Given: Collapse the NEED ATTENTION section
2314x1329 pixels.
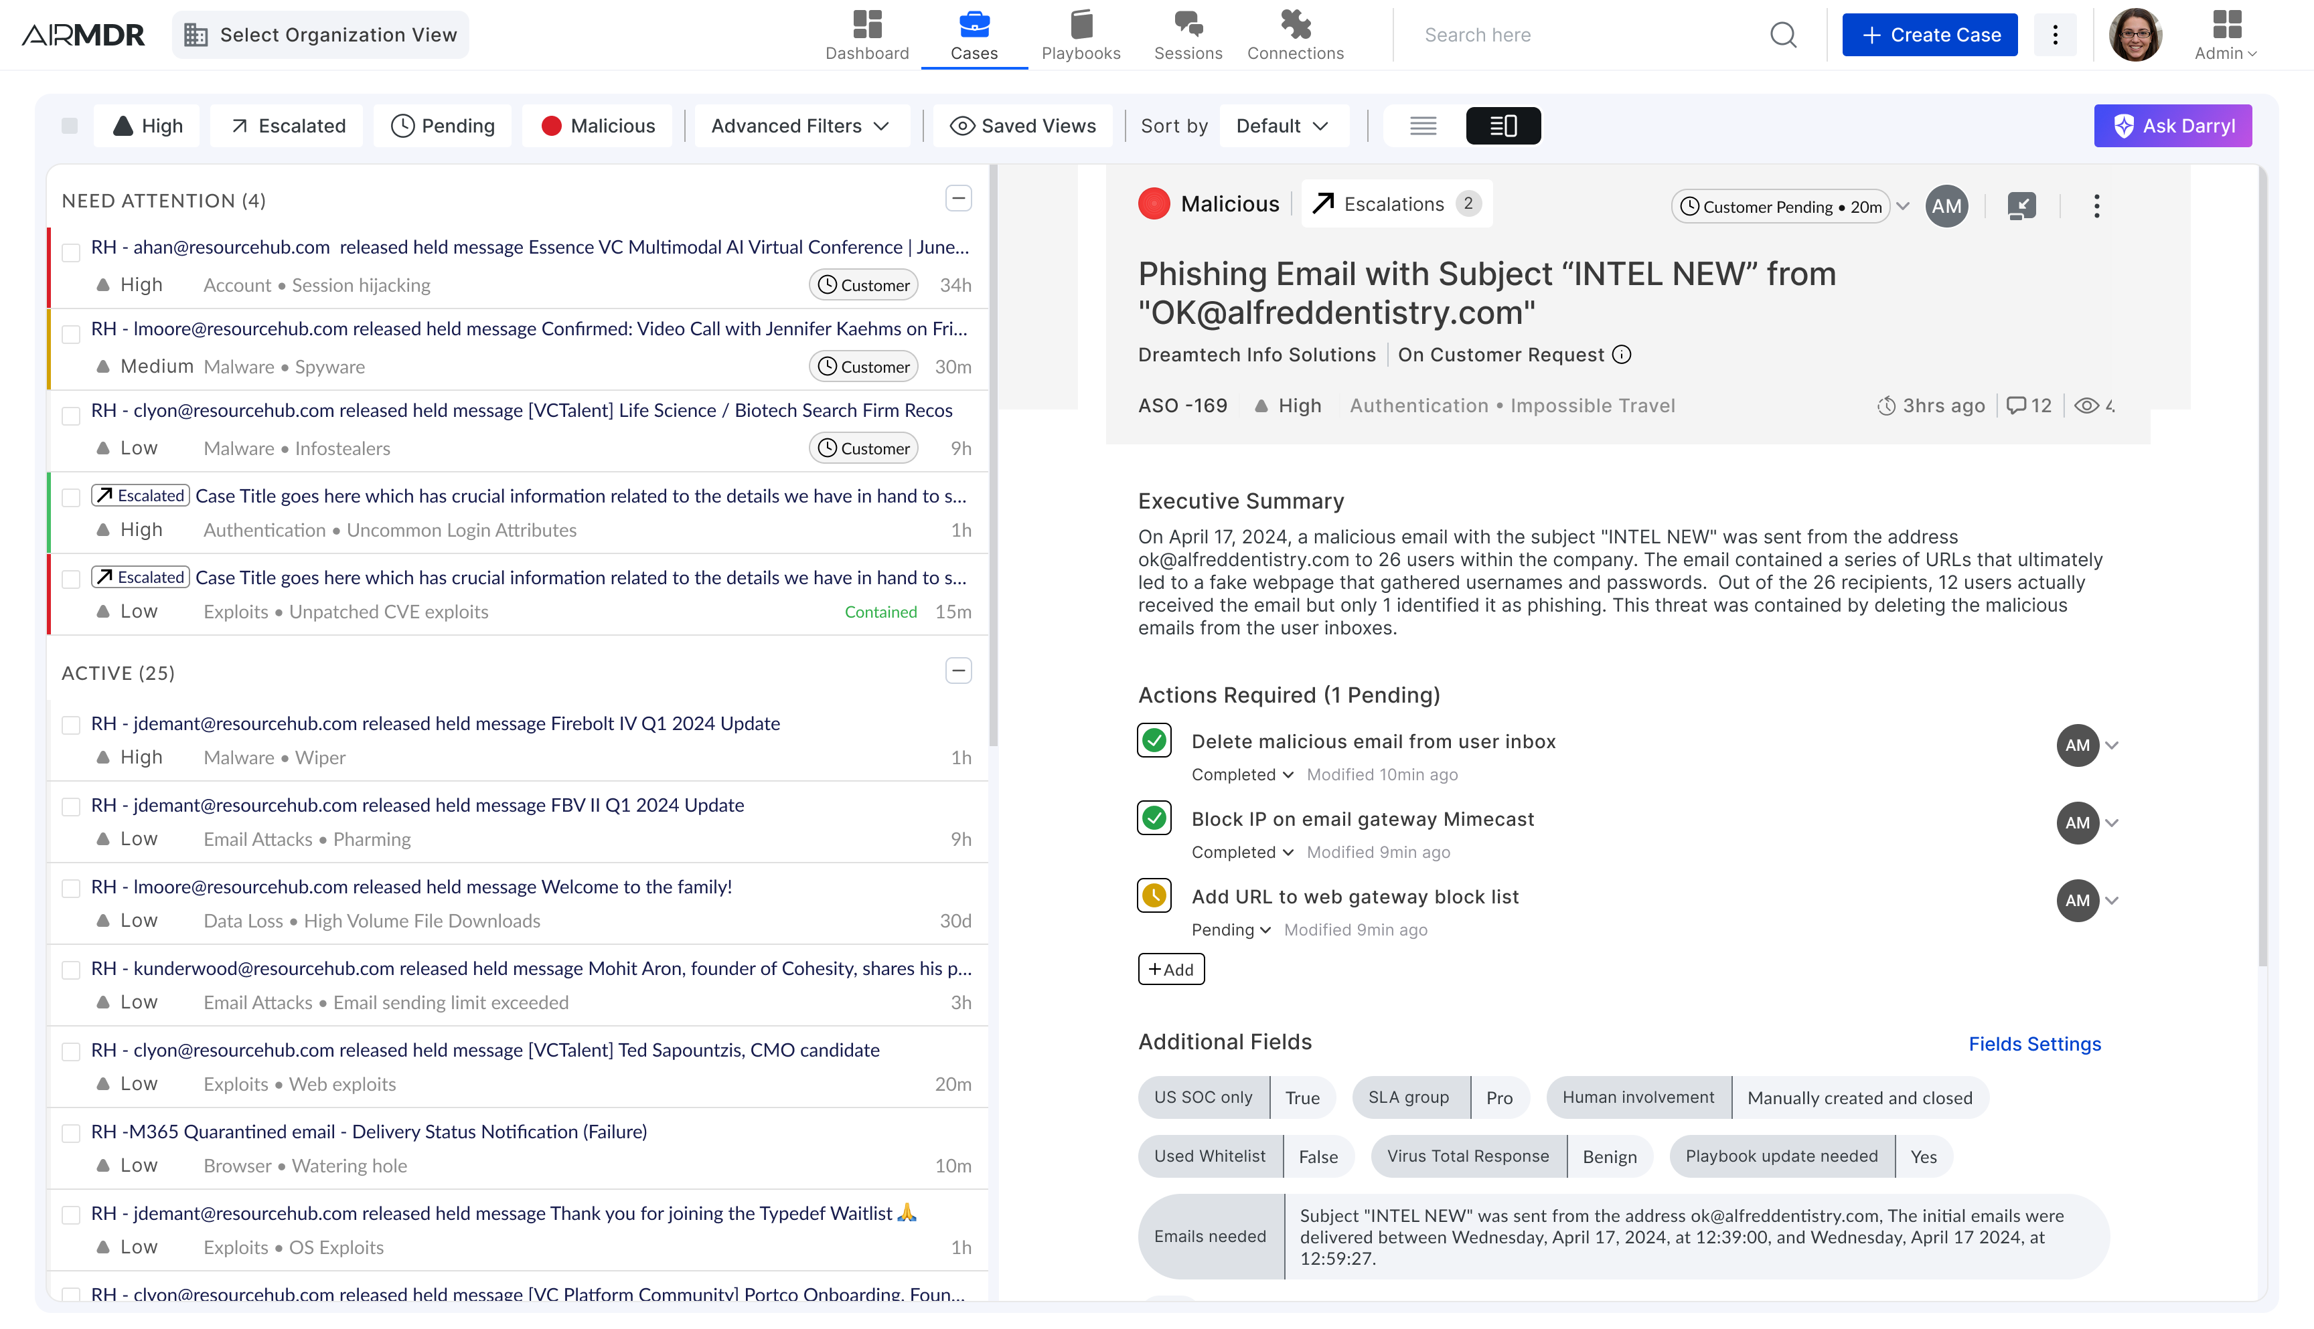Looking at the screenshot, I should pos(957,198).
